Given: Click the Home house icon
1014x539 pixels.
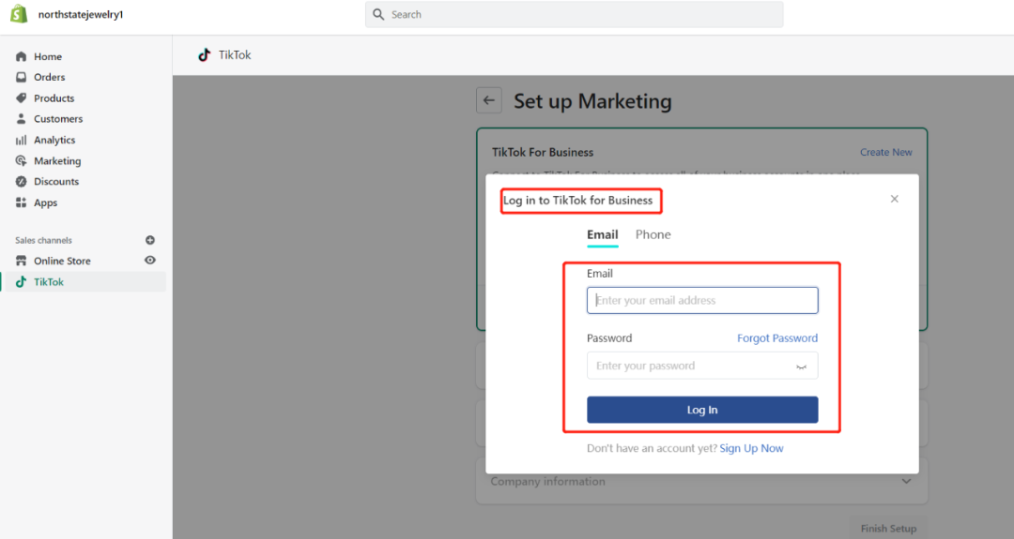Looking at the screenshot, I should click(x=22, y=57).
